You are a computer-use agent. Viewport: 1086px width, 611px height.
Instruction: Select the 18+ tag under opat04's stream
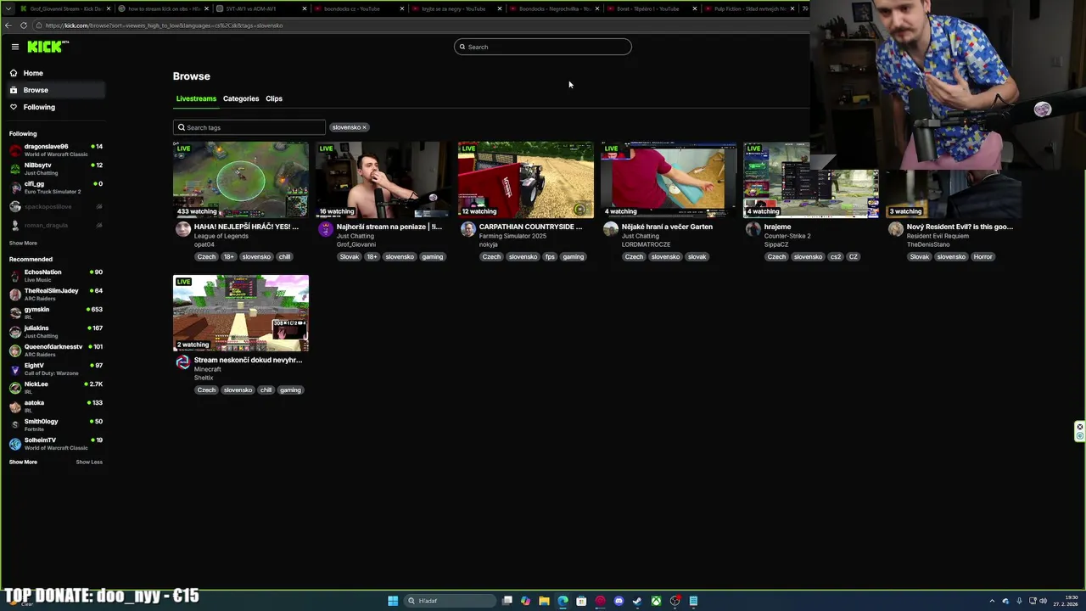coord(228,256)
